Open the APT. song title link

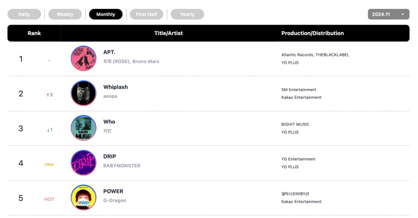pyautogui.click(x=109, y=52)
